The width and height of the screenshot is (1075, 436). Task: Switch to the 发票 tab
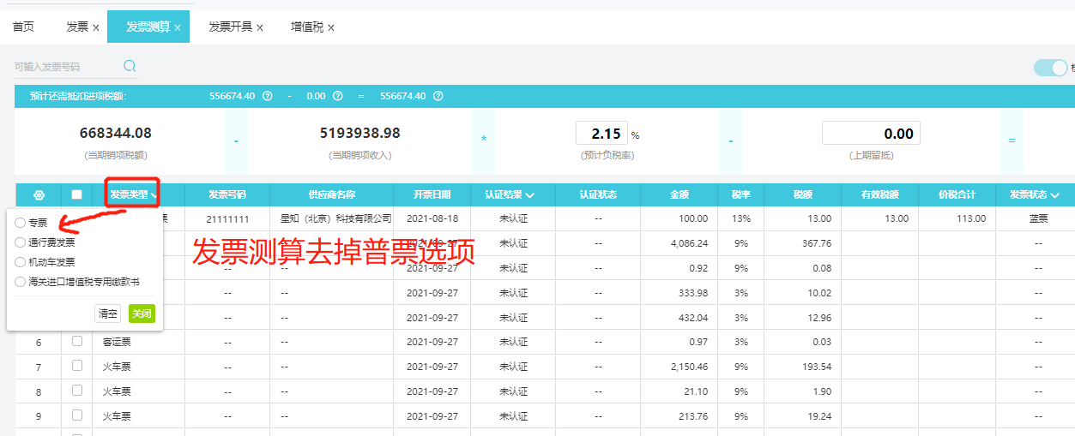(77, 27)
